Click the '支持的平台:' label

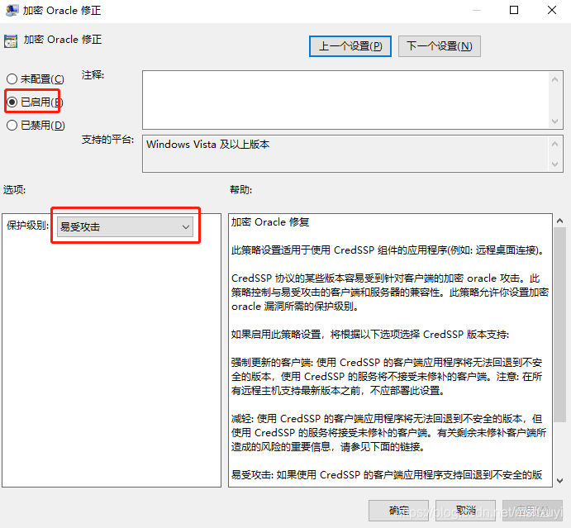tap(107, 140)
